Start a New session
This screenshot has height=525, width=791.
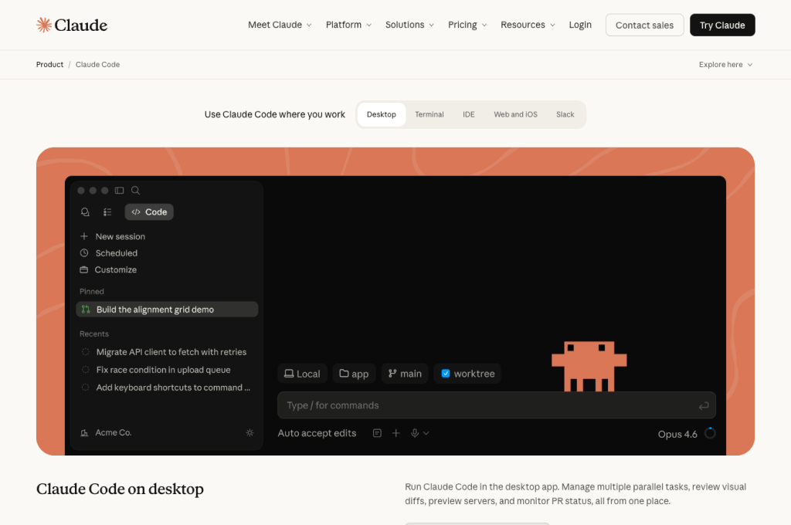(120, 236)
